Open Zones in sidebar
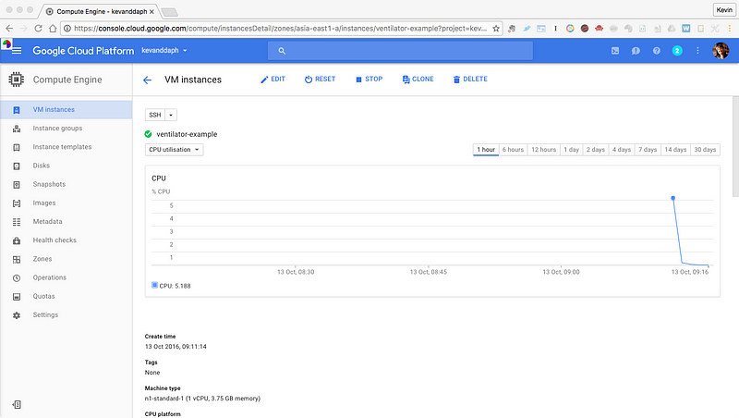This screenshot has height=418, width=739. pyautogui.click(x=66, y=259)
